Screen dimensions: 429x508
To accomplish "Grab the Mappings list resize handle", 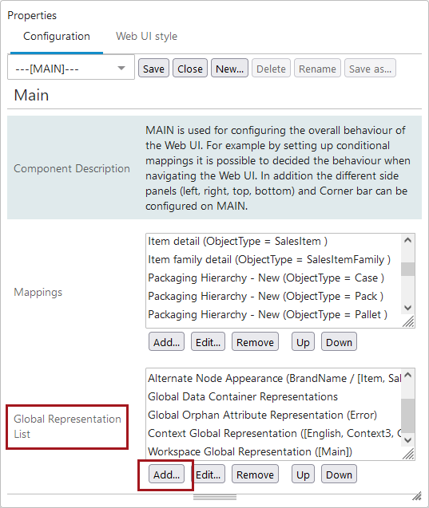I will (408, 321).
